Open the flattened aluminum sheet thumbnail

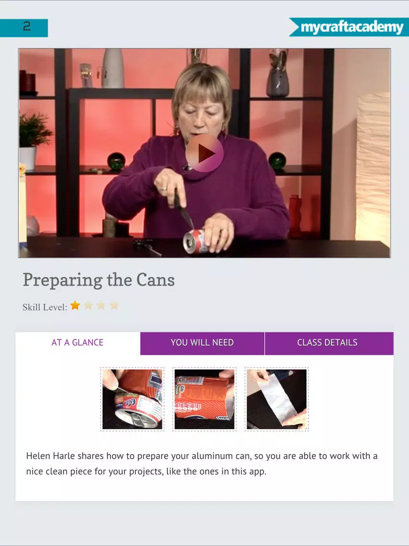coord(277,399)
